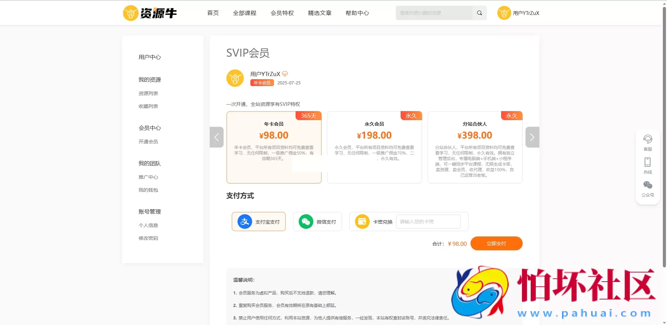Open the 全部课程 menu item
Viewport: 667px width, 325px height.
point(244,13)
